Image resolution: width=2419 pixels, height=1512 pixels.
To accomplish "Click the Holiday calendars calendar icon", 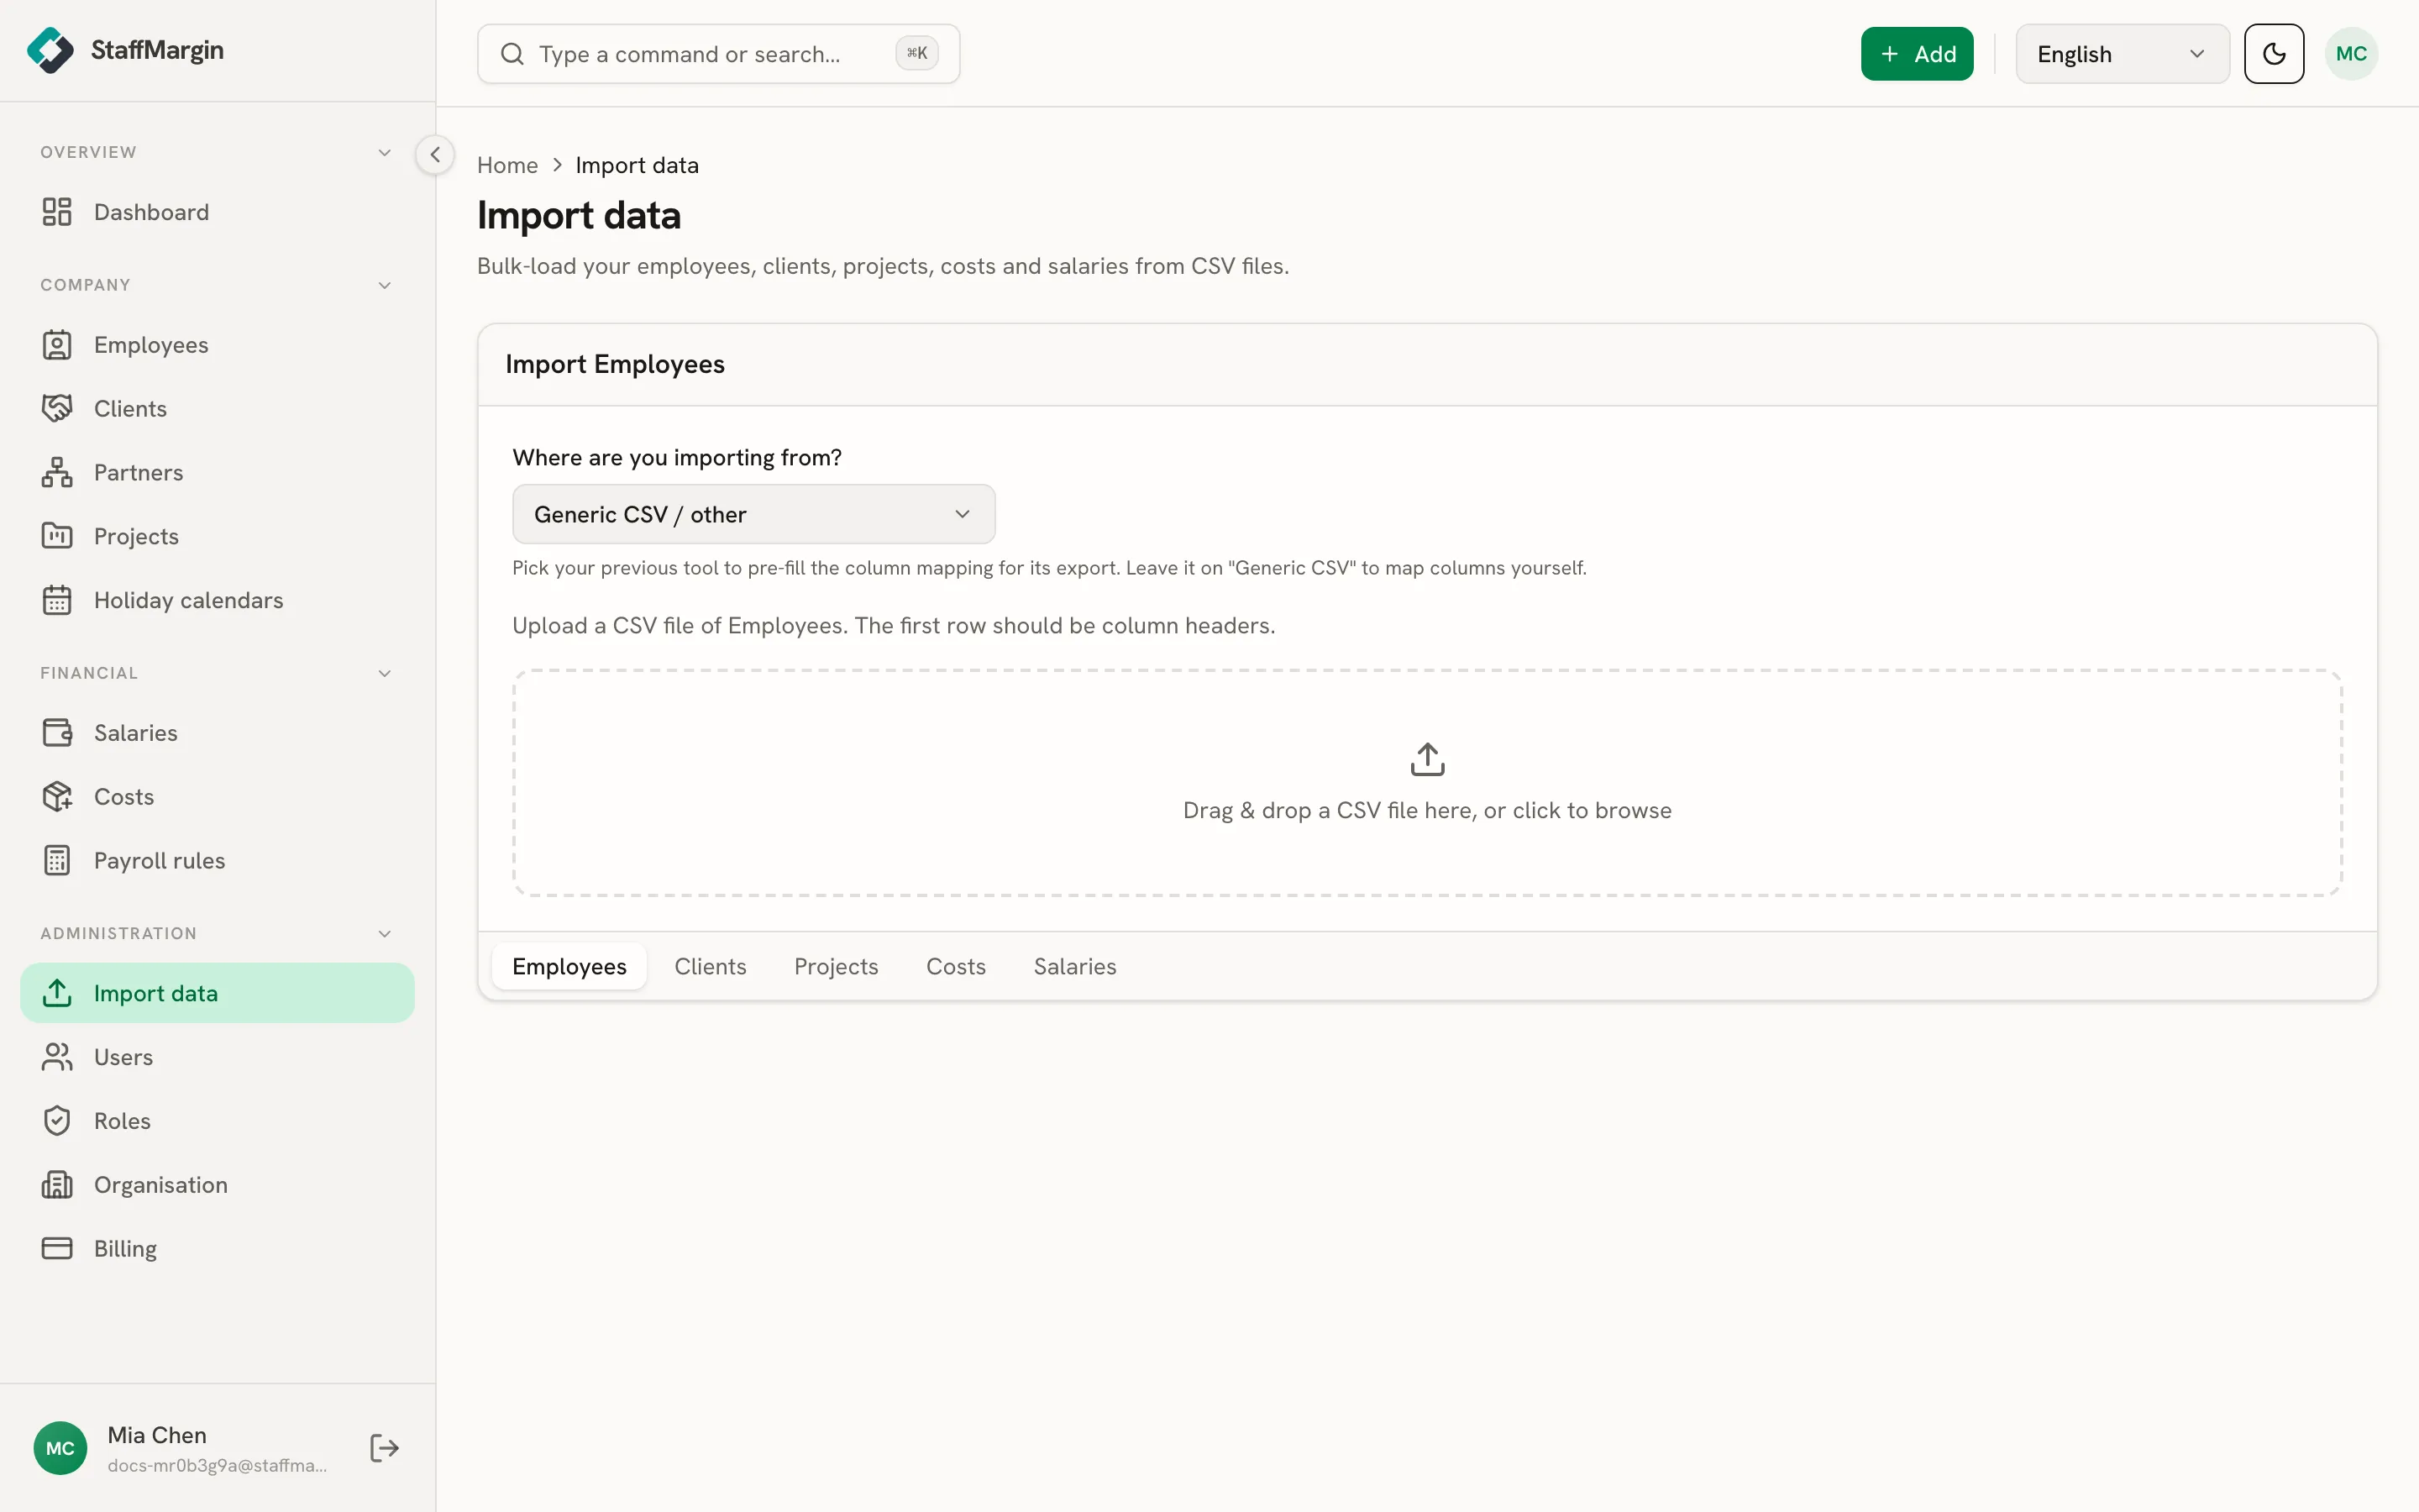I will 57,600.
